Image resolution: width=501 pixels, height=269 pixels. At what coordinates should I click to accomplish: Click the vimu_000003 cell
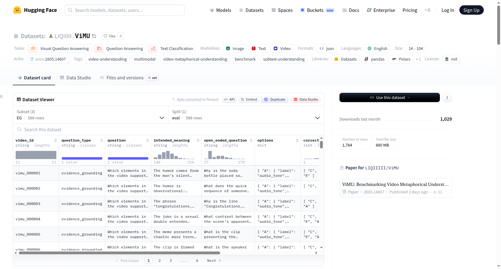[x=36, y=204]
